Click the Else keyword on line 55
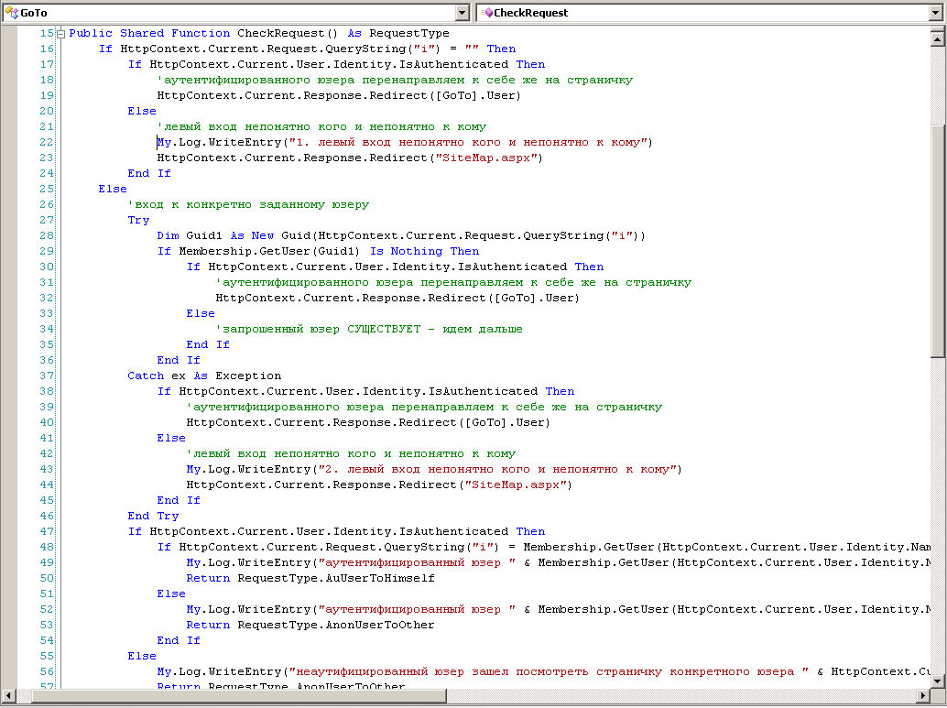Image resolution: width=947 pixels, height=708 pixels. tap(142, 656)
